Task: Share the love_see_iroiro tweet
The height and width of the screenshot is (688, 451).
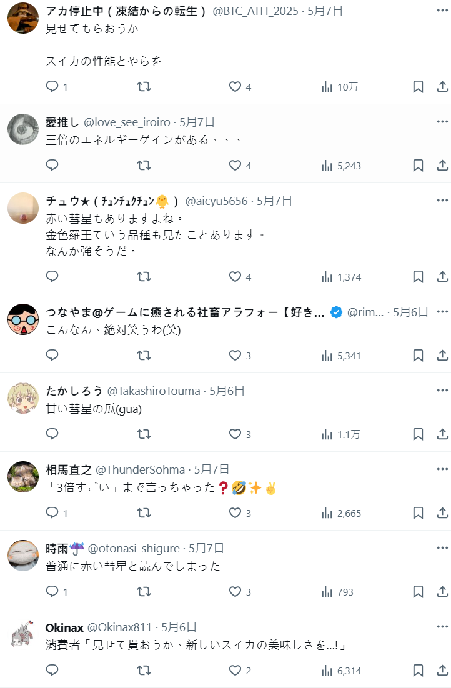Action: 442,166
